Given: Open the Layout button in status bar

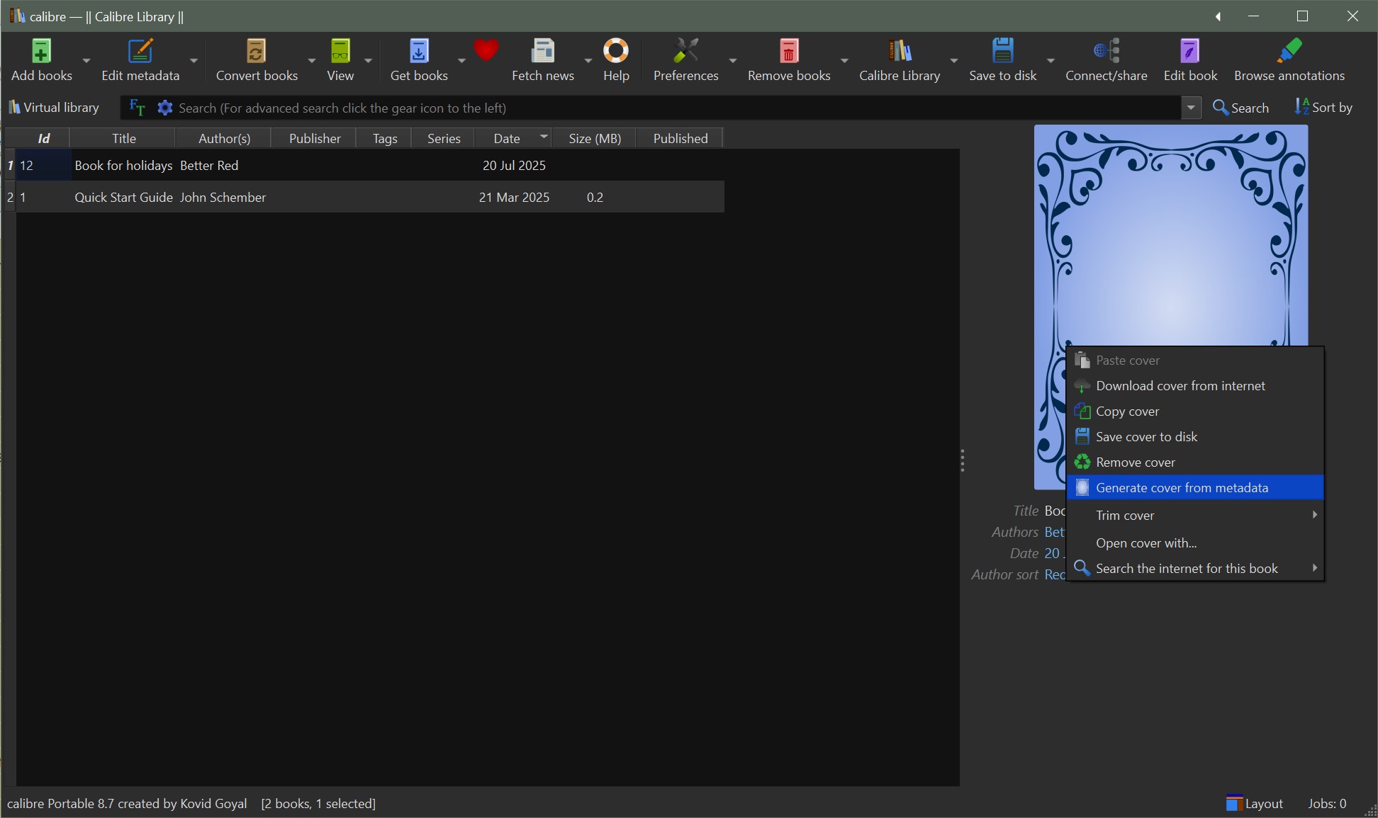Looking at the screenshot, I should point(1255,803).
